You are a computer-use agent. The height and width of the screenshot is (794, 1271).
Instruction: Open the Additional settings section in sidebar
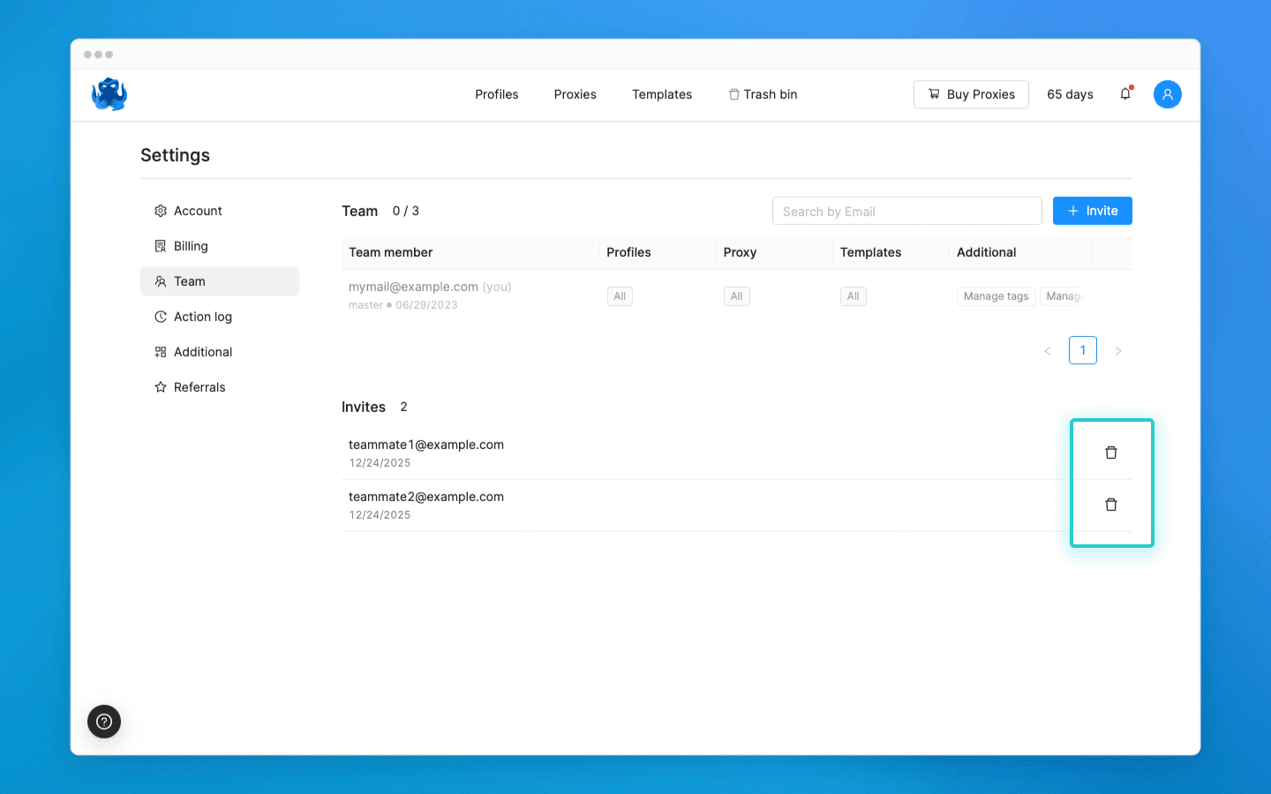pos(220,352)
